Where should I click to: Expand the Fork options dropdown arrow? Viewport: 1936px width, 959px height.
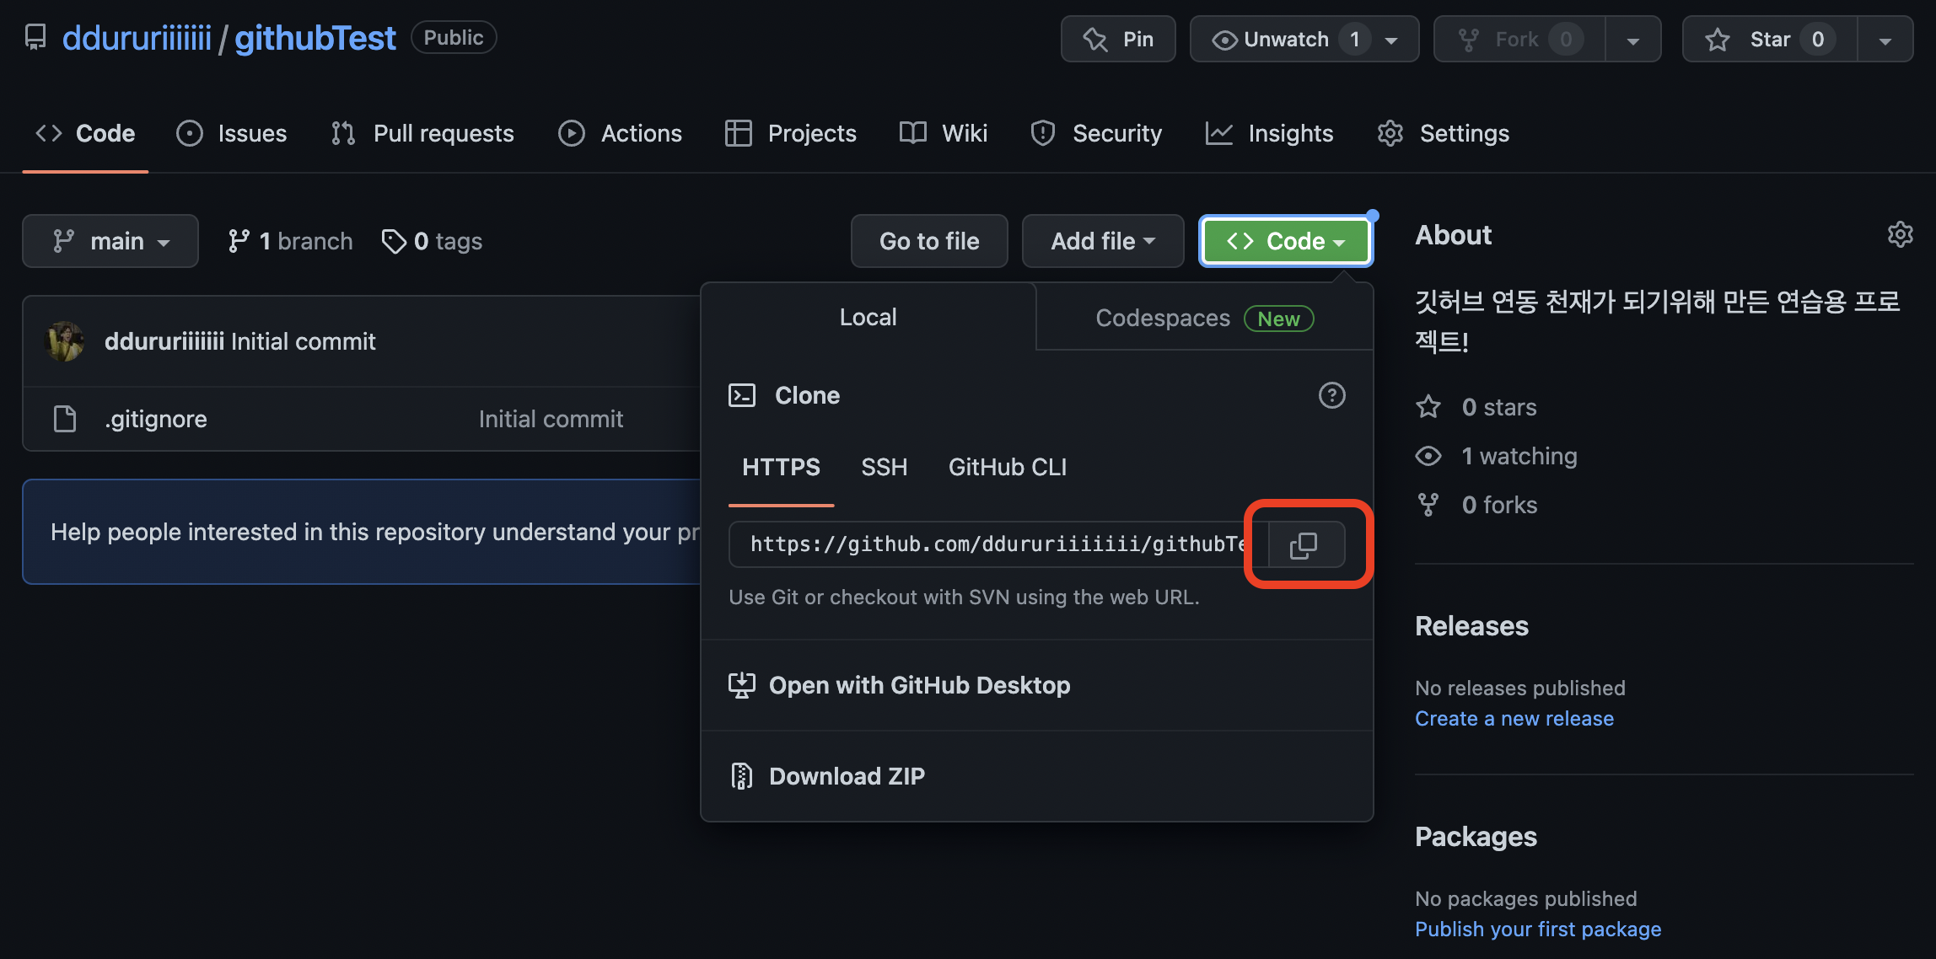point(1633,39)
